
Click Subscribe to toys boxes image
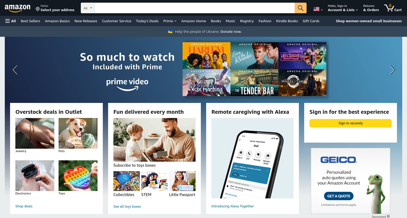(154, 140)
